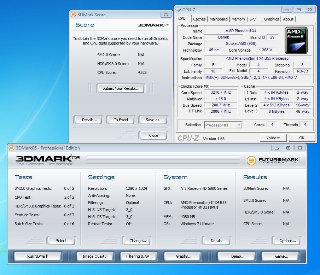Click the CPU-Z title bar app icon
Image resolution: width=320 pixels, height=275 pixels.
click(x=178, y=10)
